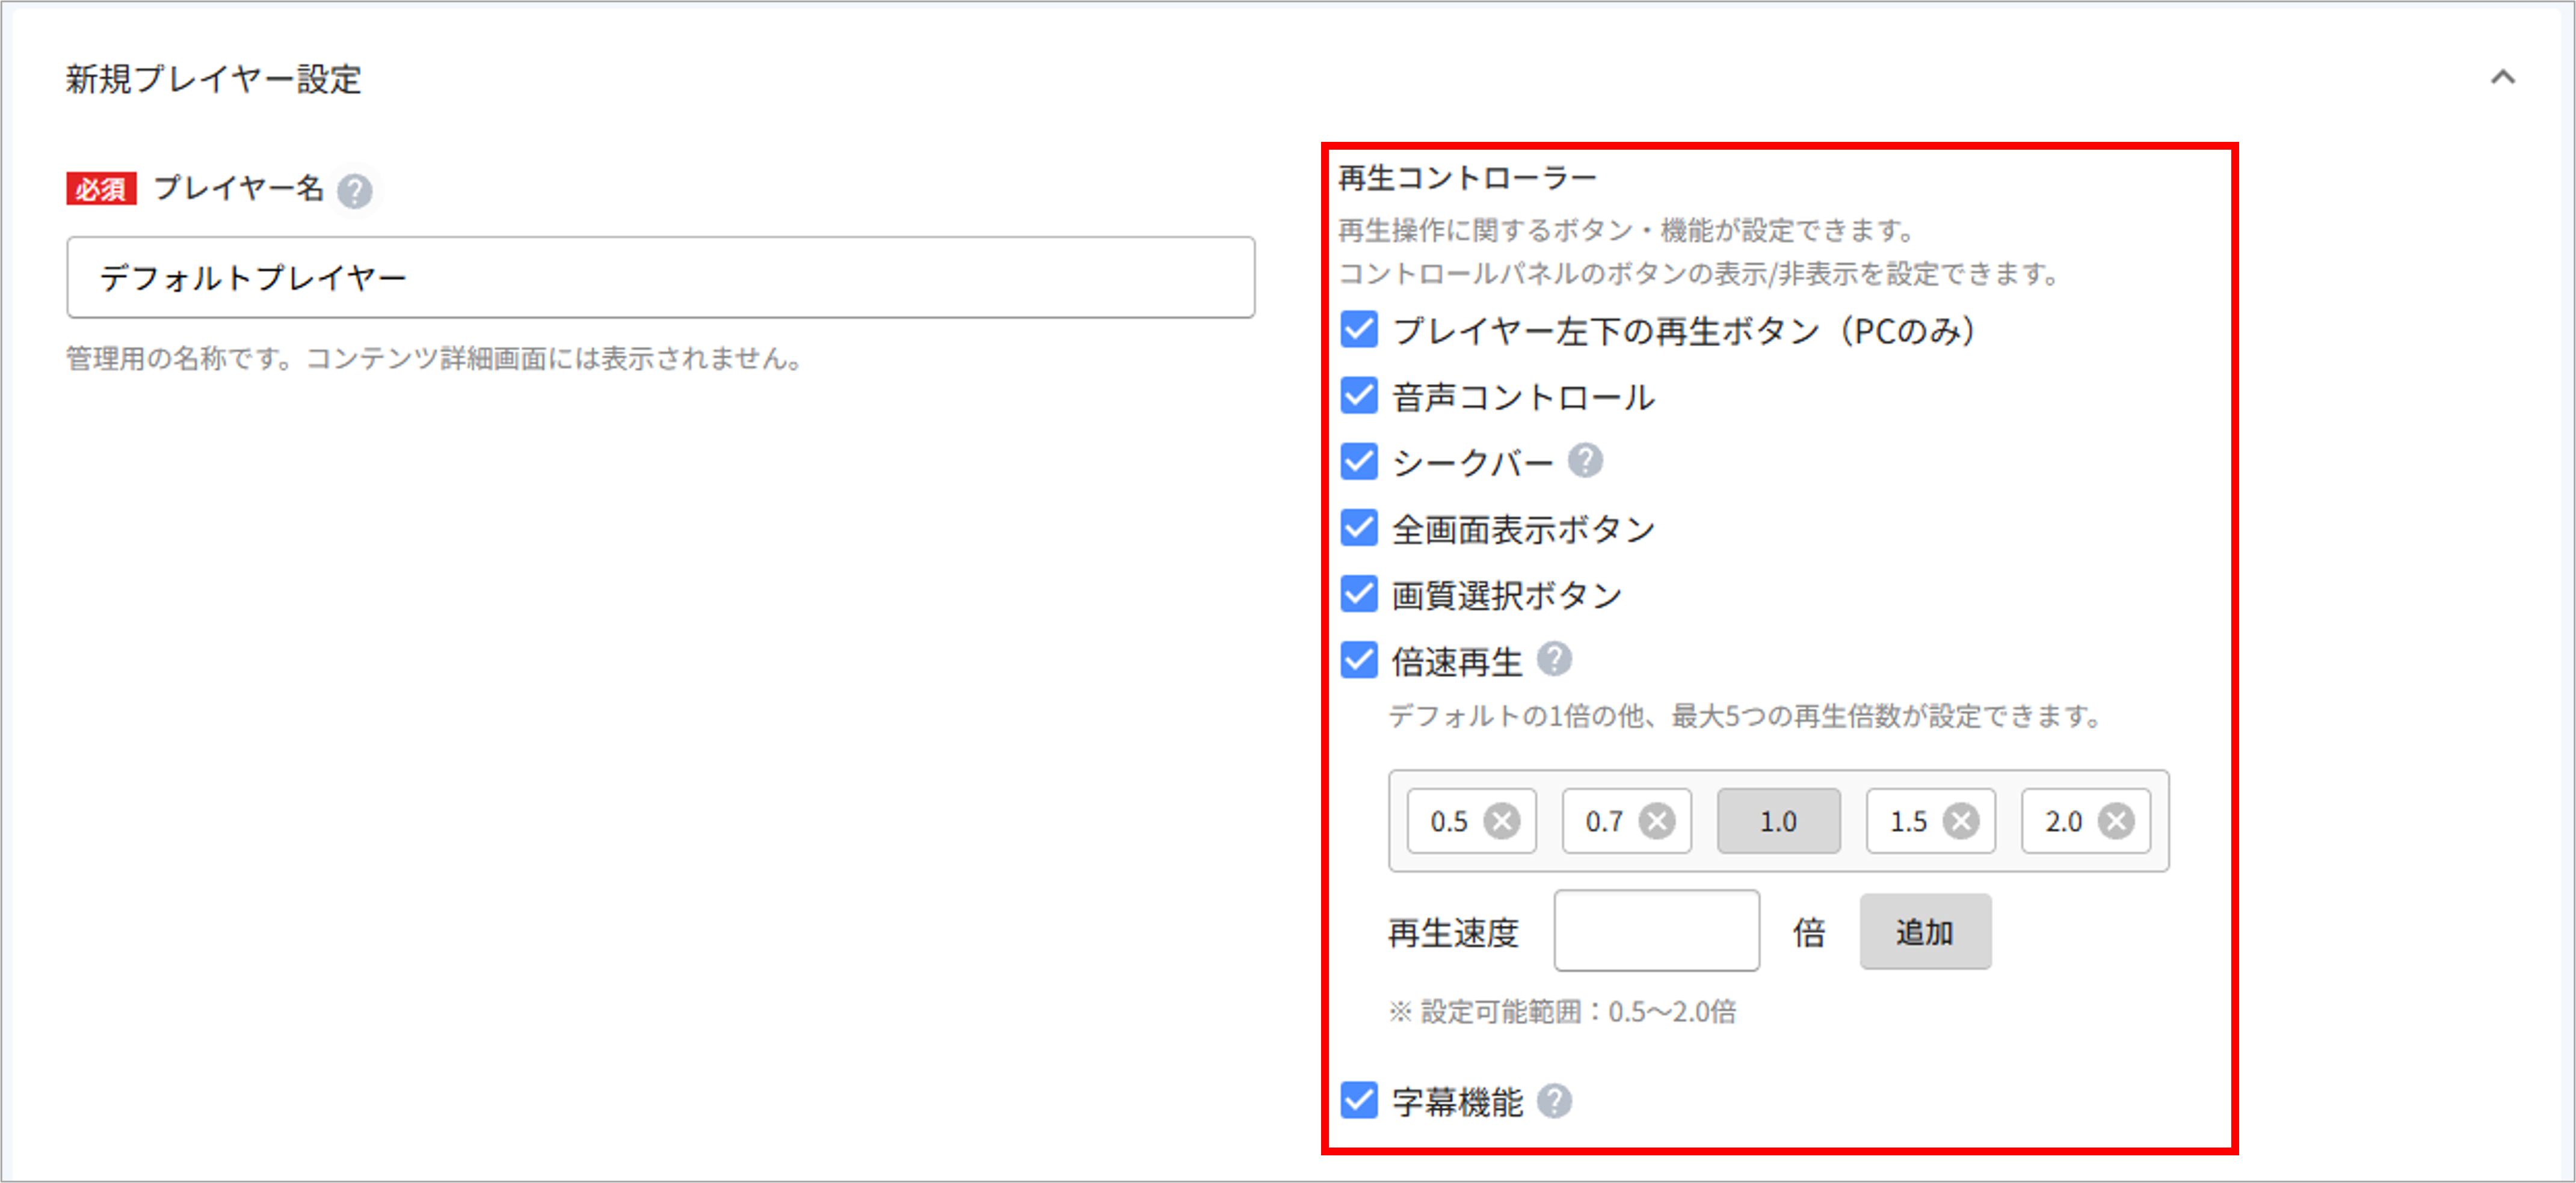2576x1183 pixels.
Task: Click the 管理用の名称です description text
Action: pos(435,359)
